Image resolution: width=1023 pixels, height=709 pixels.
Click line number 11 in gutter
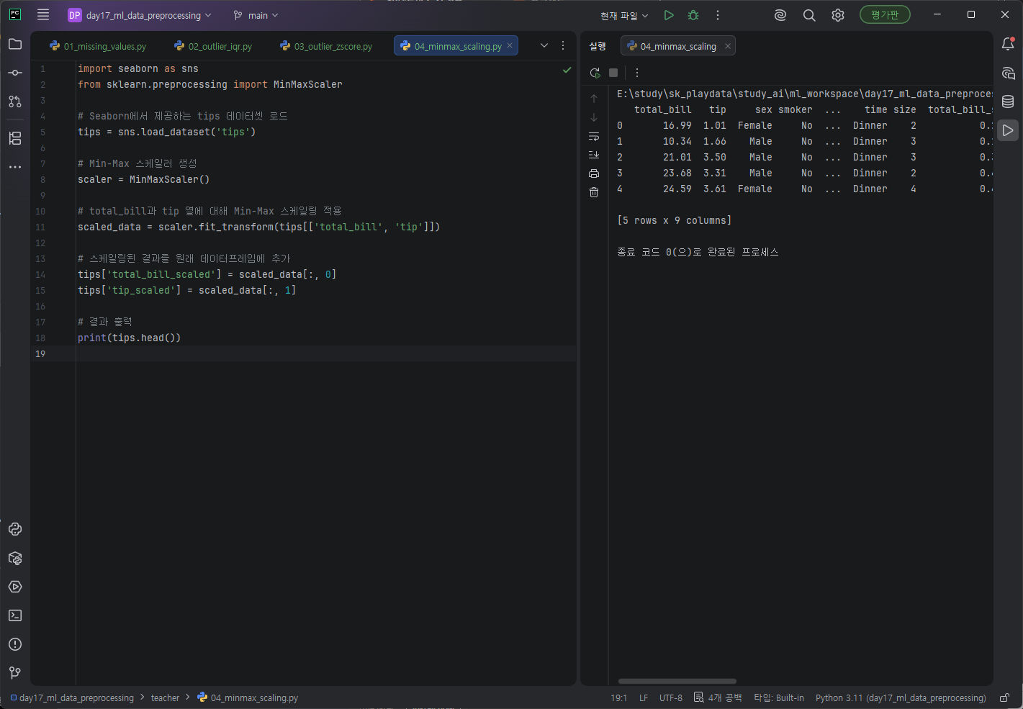pyautogui.click(x=40, y=227)
